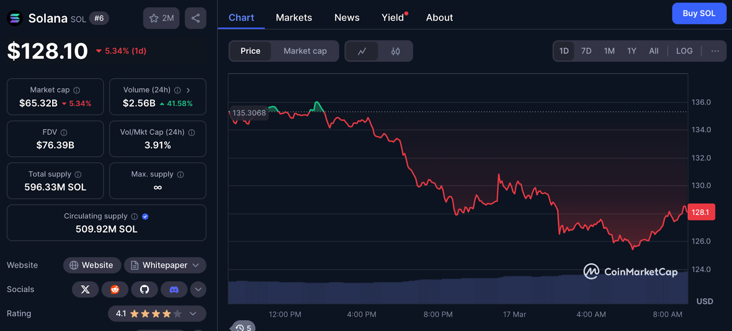Click the share icon button

pos(195,18)
